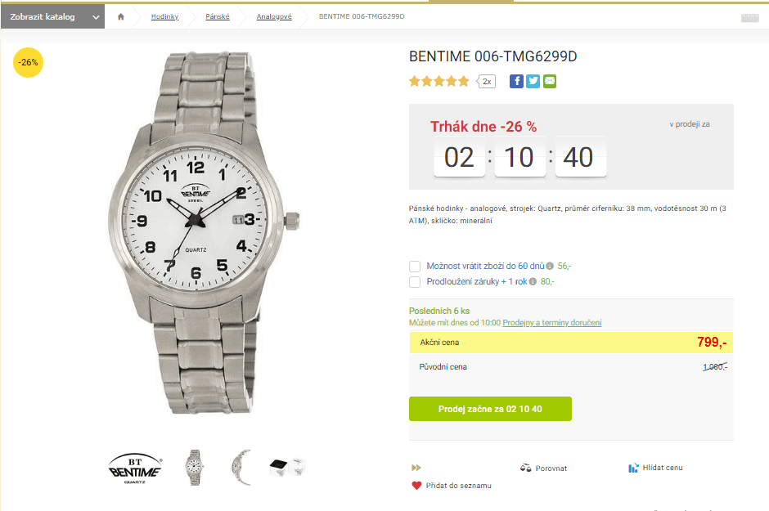Click the Prodej začne za countdown button

pos(490,408)
